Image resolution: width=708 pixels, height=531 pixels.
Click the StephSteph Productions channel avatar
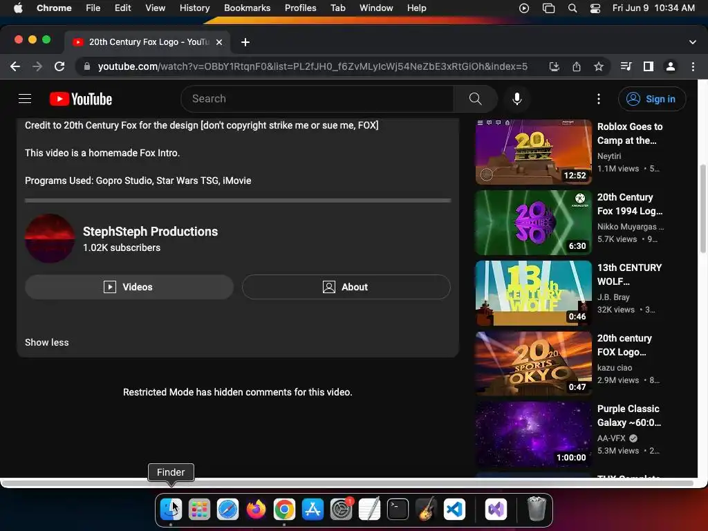pos(50,239)
